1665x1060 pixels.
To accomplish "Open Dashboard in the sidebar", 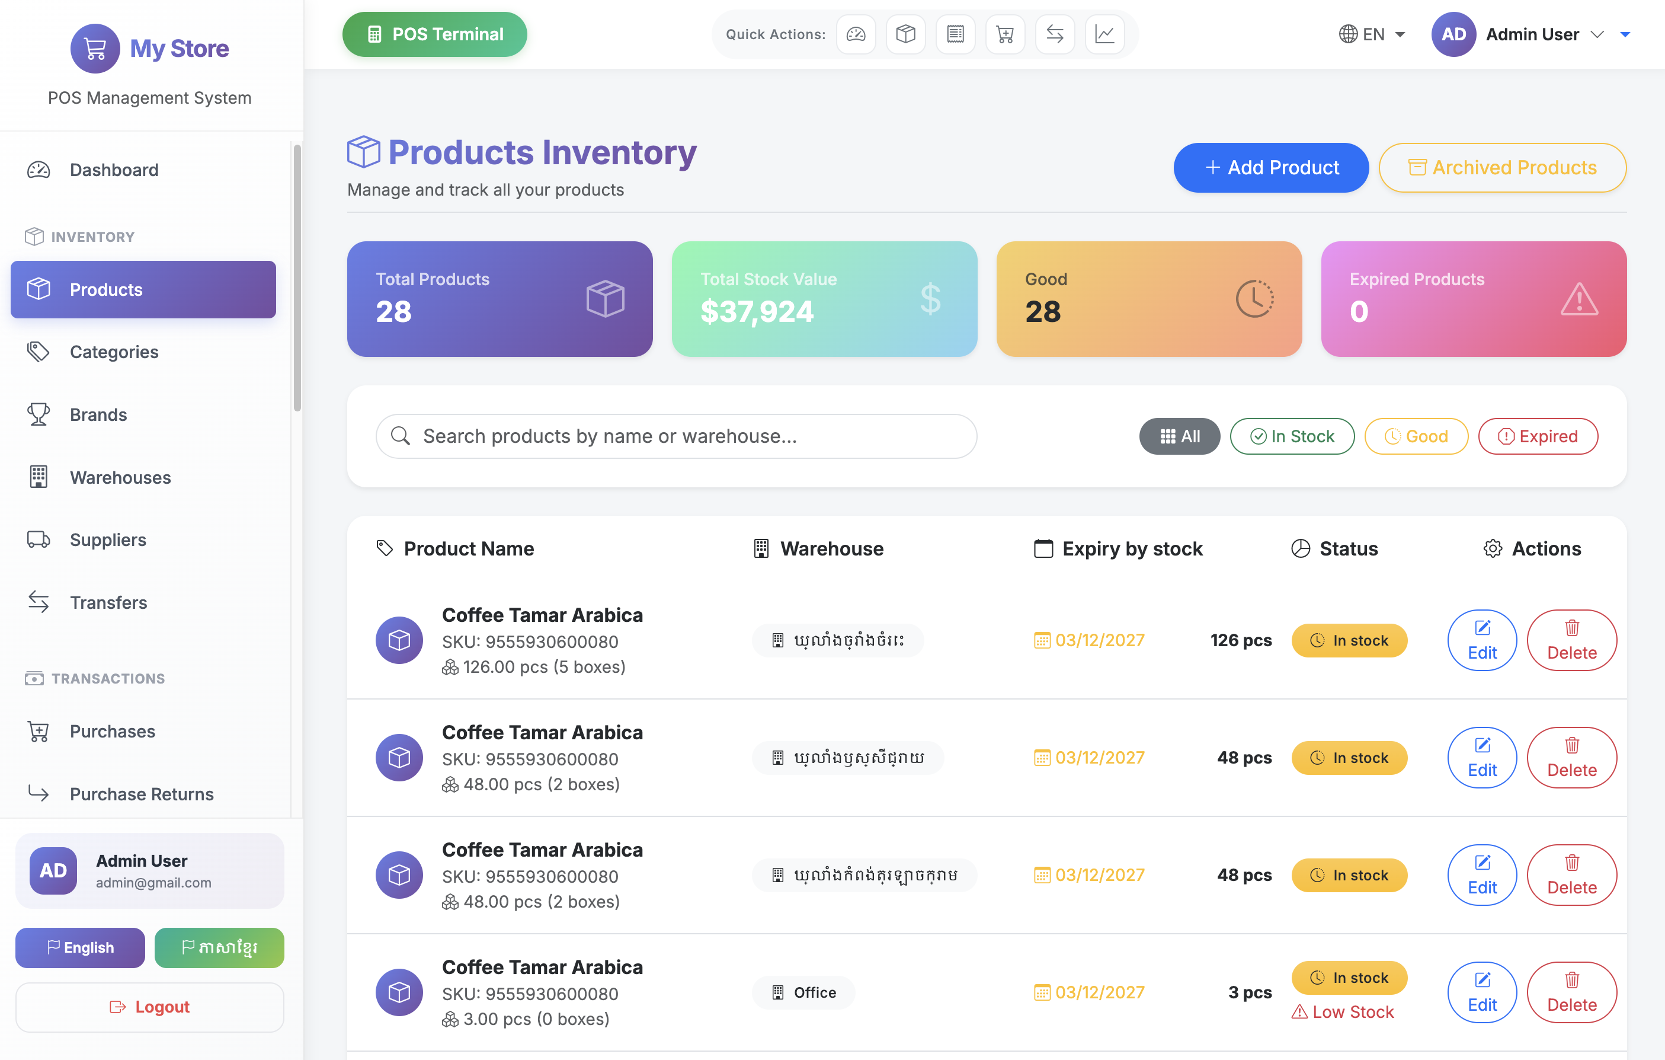I will click(x=143, y=170).
